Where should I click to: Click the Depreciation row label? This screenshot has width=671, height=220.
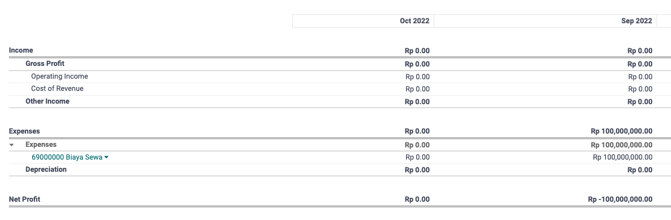coord(46,170)
